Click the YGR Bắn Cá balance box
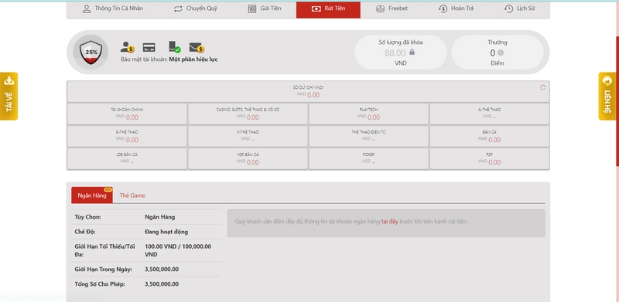 coord(248,159)
